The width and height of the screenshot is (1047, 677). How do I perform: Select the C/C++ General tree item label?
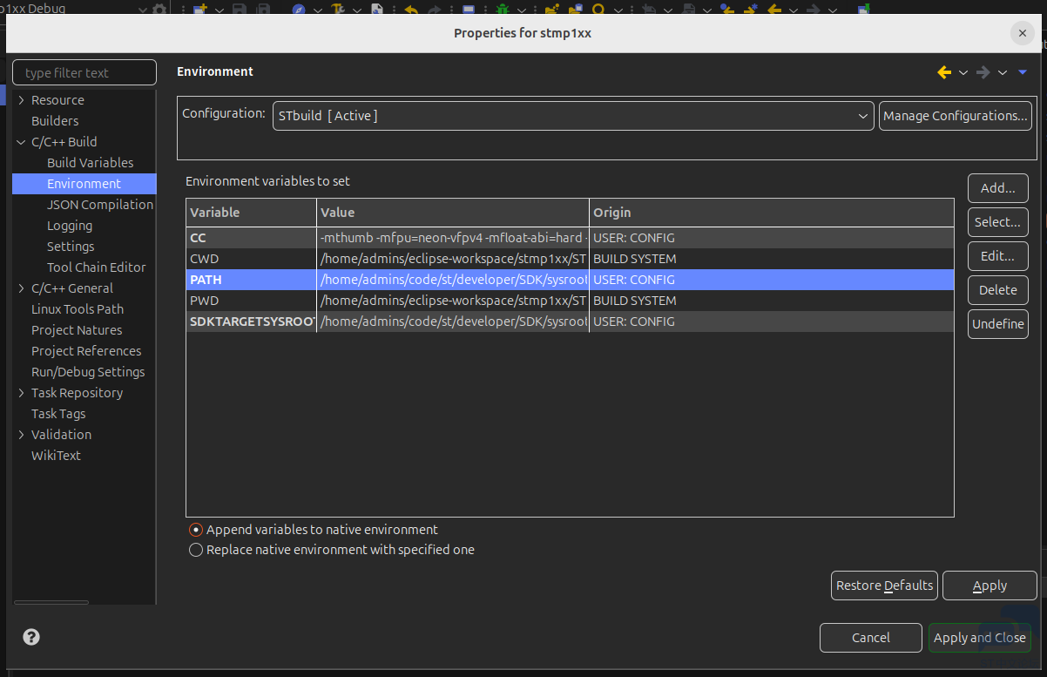(x=72, y=288)
